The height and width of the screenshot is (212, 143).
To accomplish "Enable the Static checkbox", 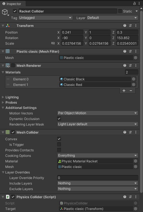I will (x=120, y=11).
